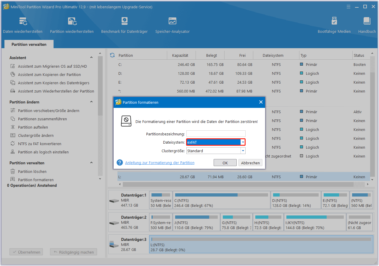Open Partition wiederherstellen tool
Image resolution: width=379 pixels, height=266 pixels.
(x=72, y=25)
